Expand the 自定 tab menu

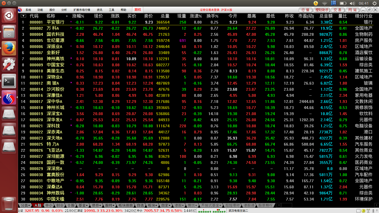(x=166, y=206)
